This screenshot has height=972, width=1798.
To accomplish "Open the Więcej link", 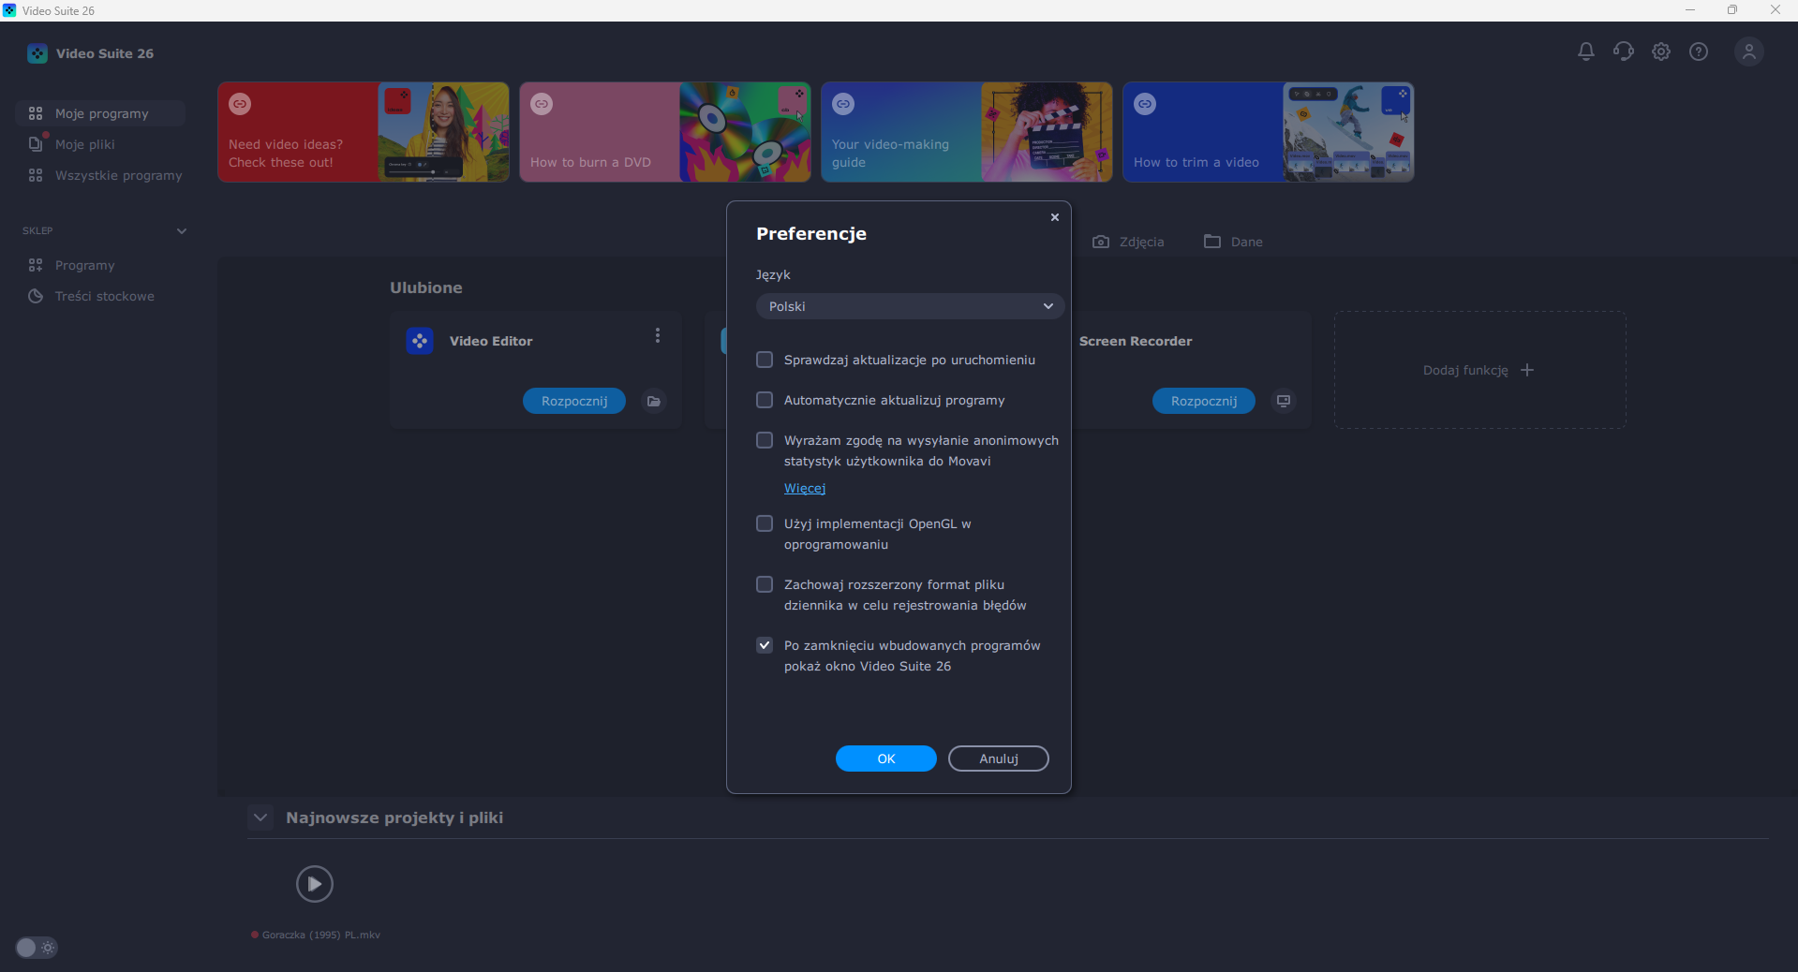I will point(805,488).
